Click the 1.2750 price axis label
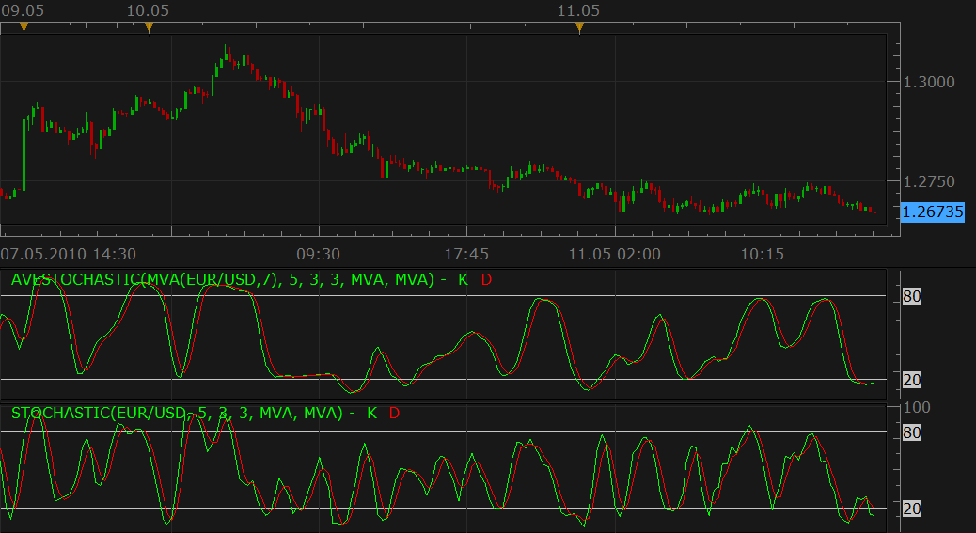Image resolution: width=976 pixels, height=533 pixels. [x=929, y=181]
